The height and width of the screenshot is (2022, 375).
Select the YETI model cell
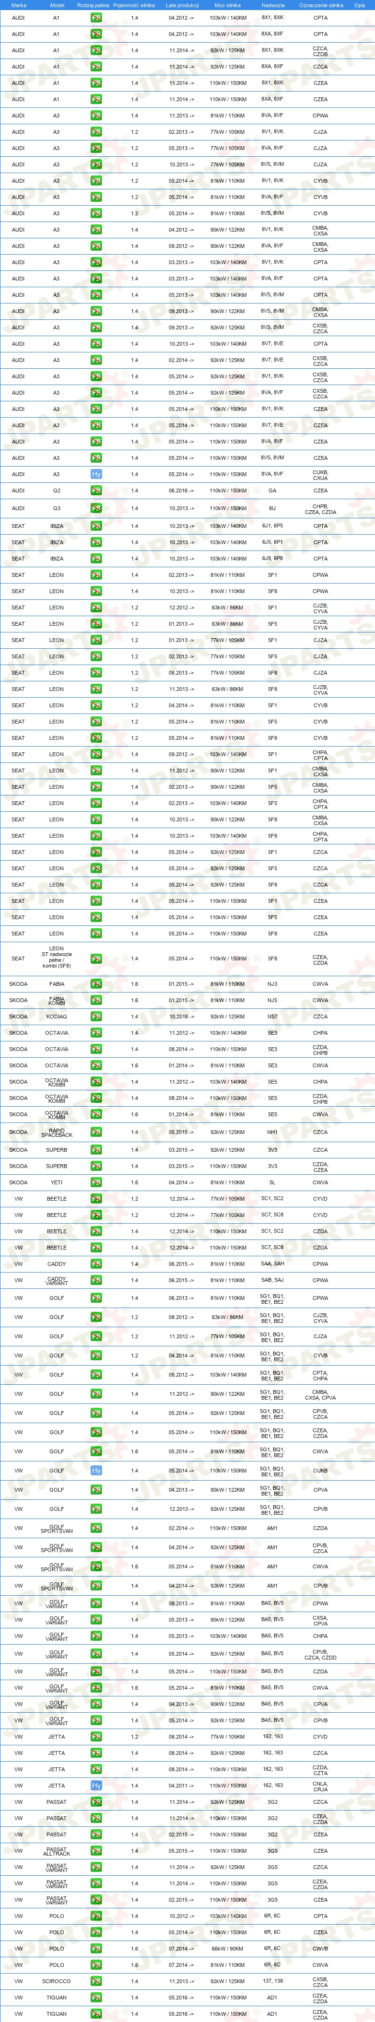(x=57, y=1182)
